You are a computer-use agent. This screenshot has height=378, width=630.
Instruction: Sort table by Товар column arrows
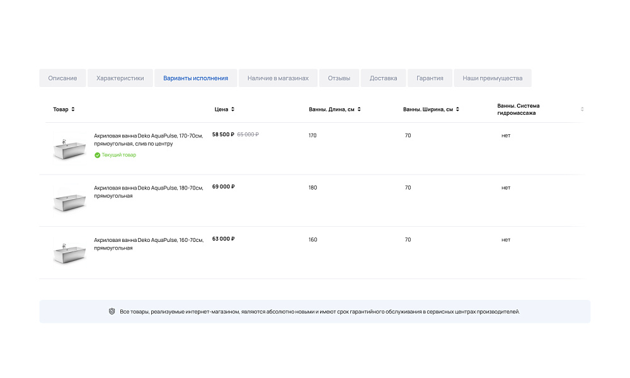[73, 110]
